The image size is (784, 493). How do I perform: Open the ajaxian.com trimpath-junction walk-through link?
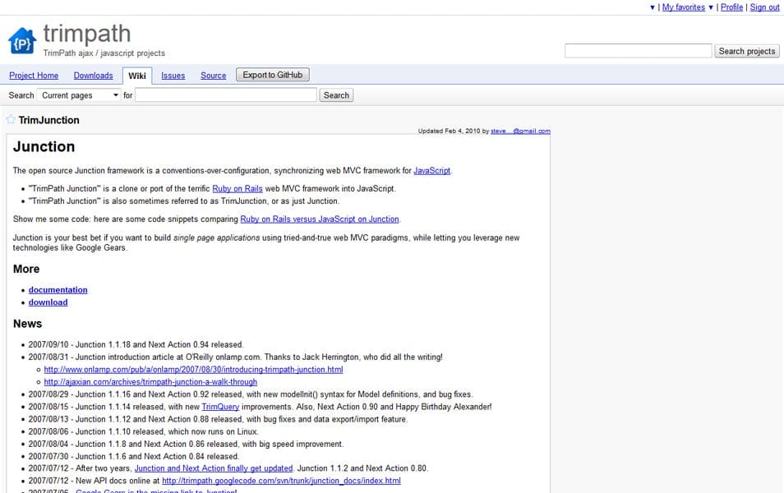[x=150, y=382]
